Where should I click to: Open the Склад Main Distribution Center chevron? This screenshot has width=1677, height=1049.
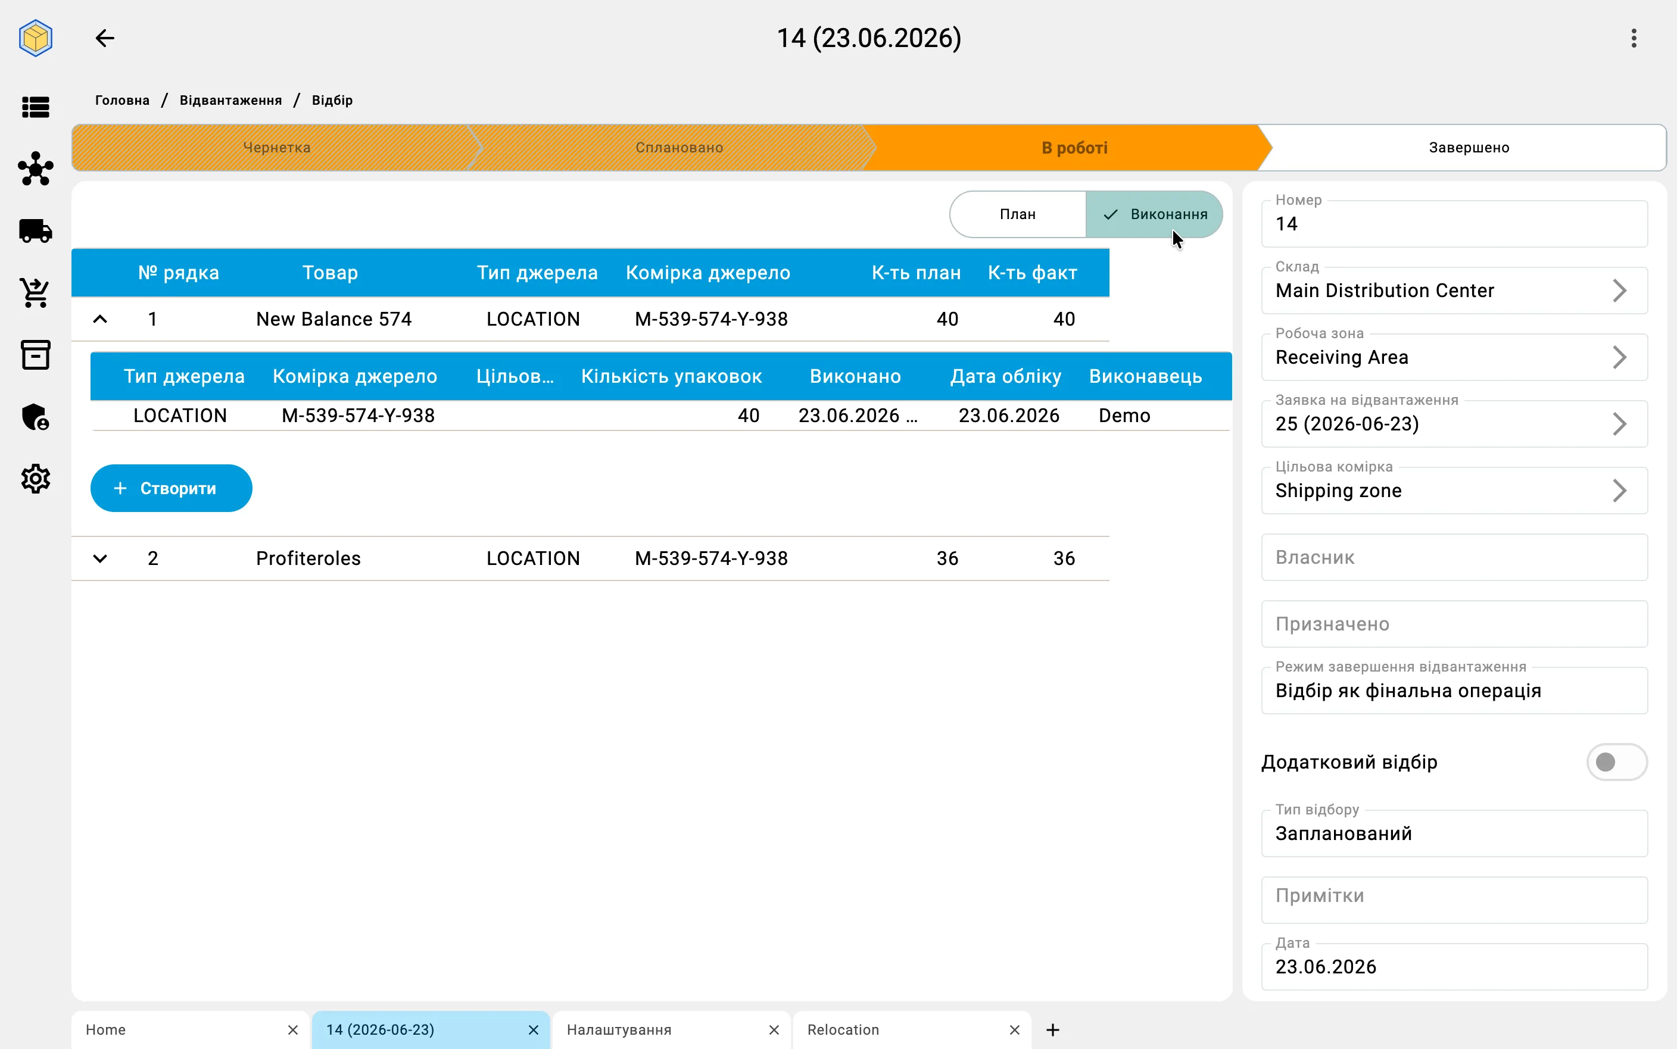(1619, 291)
